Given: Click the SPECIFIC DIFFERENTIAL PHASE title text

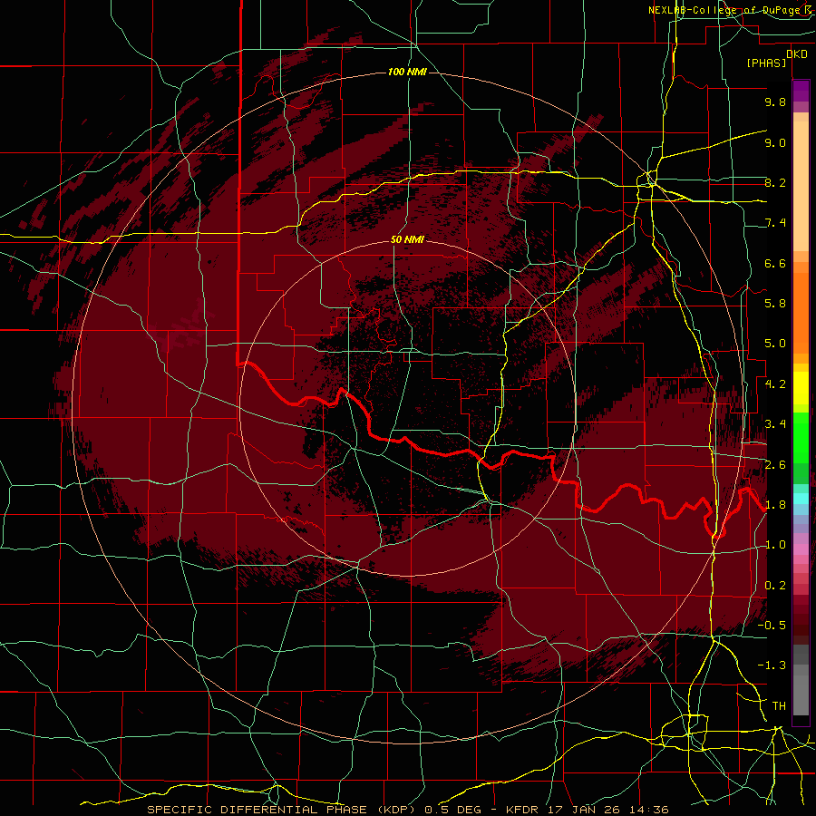Looking at the screenshot, I should pyautogui.click(x=258, y=810).
